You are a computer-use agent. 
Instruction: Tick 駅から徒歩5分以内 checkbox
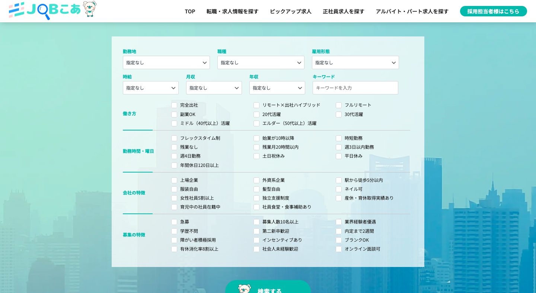[x=339, y=180]
